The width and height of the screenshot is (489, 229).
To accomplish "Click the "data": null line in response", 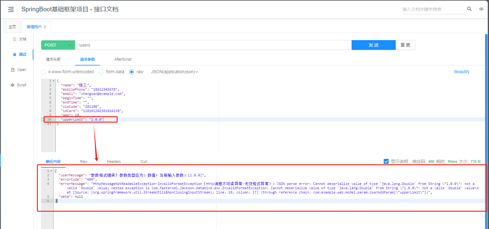I will pyautogui.click(x=71, y=197).
